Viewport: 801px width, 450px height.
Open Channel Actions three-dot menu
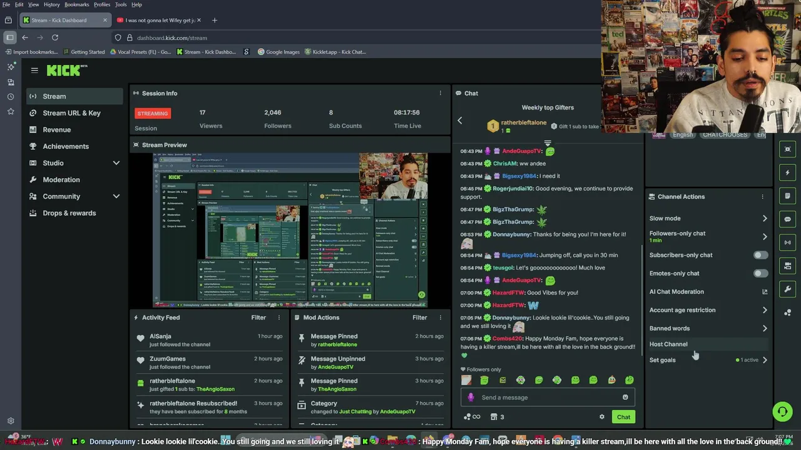(762, 197)
